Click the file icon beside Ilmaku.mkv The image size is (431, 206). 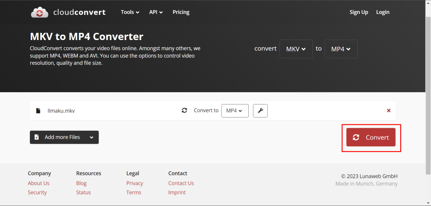[x=38, y=111]
